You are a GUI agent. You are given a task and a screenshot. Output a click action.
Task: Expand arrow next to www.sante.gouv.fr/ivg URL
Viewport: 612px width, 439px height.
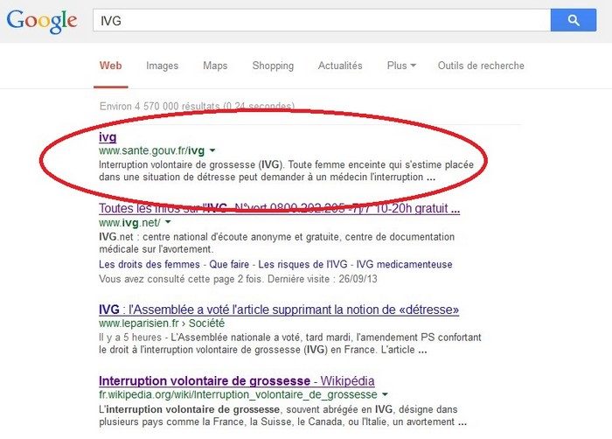click(212, 151)
